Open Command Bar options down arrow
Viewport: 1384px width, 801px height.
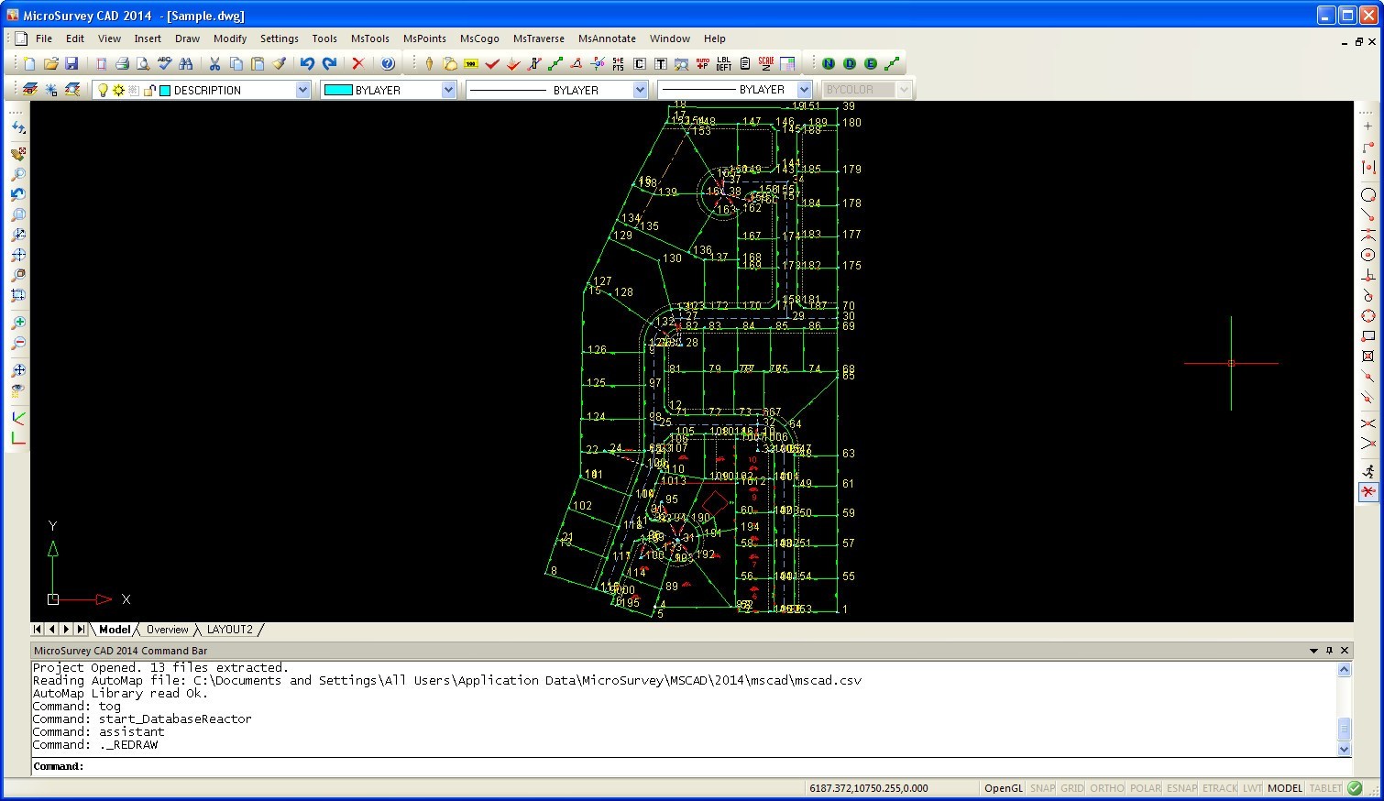pyautogui.click(x=1313, y=651)
